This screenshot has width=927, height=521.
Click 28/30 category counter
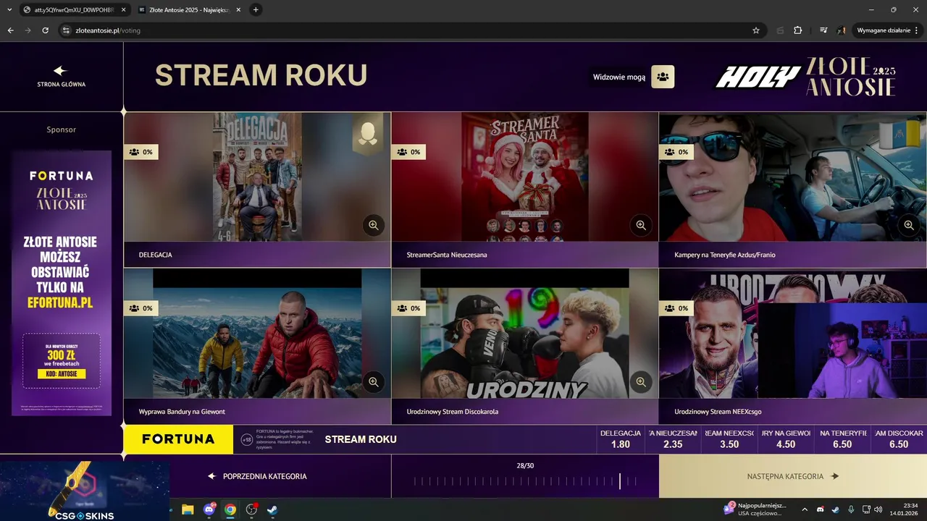coord(525,465)
